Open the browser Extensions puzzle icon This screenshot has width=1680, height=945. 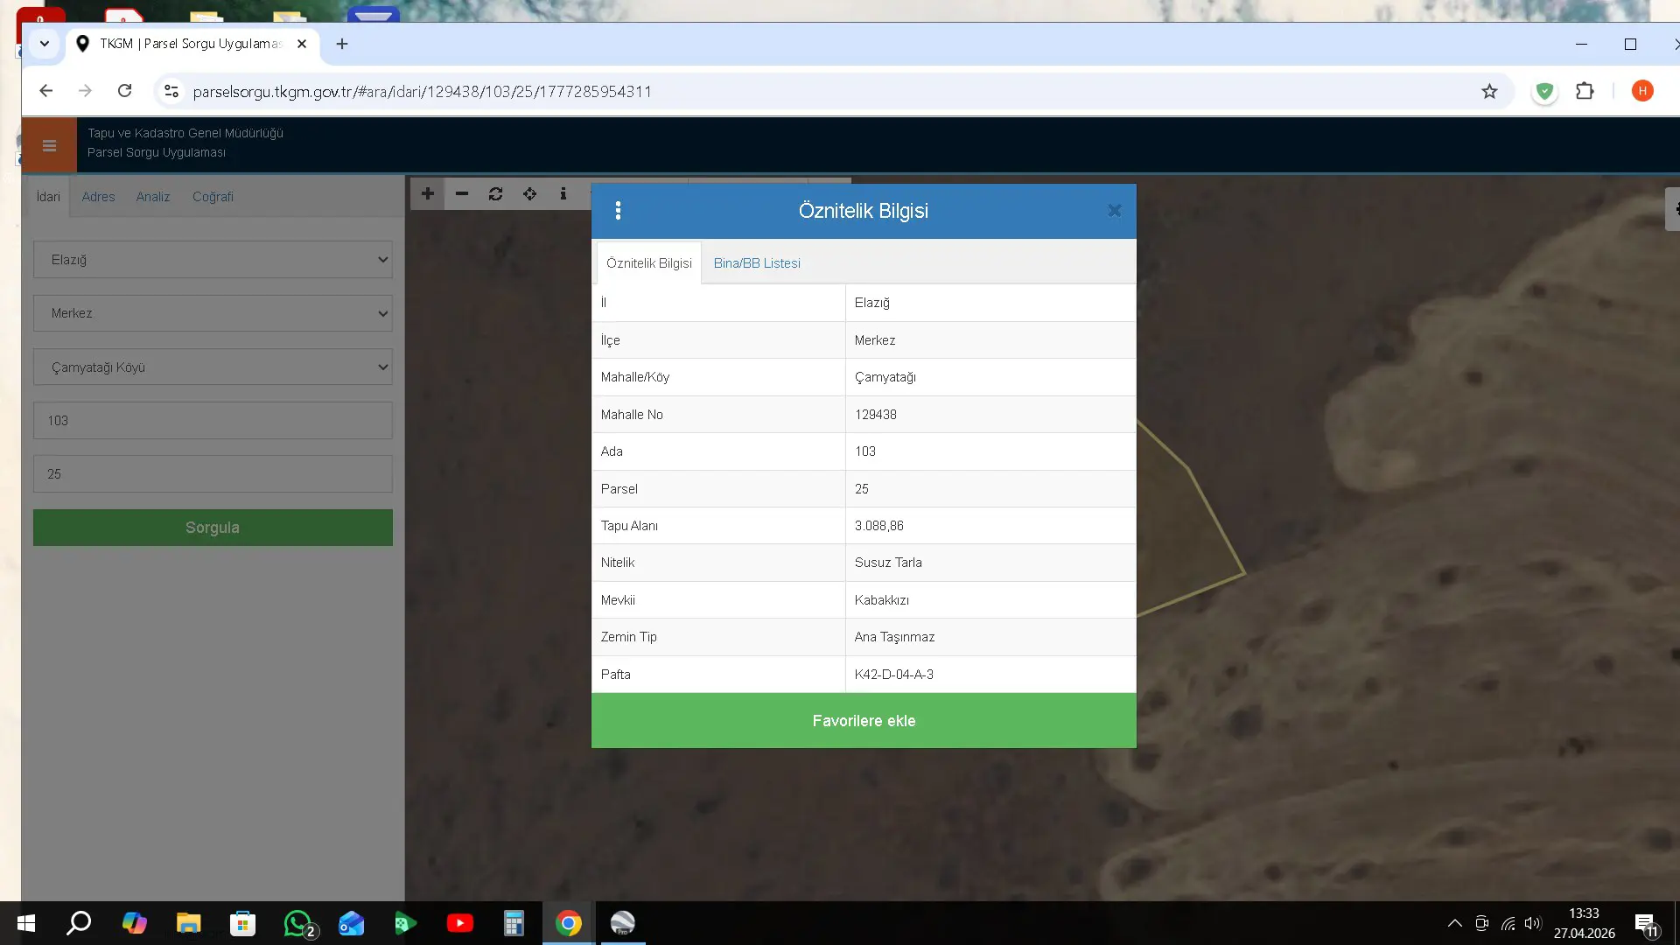coord(1585,91)
